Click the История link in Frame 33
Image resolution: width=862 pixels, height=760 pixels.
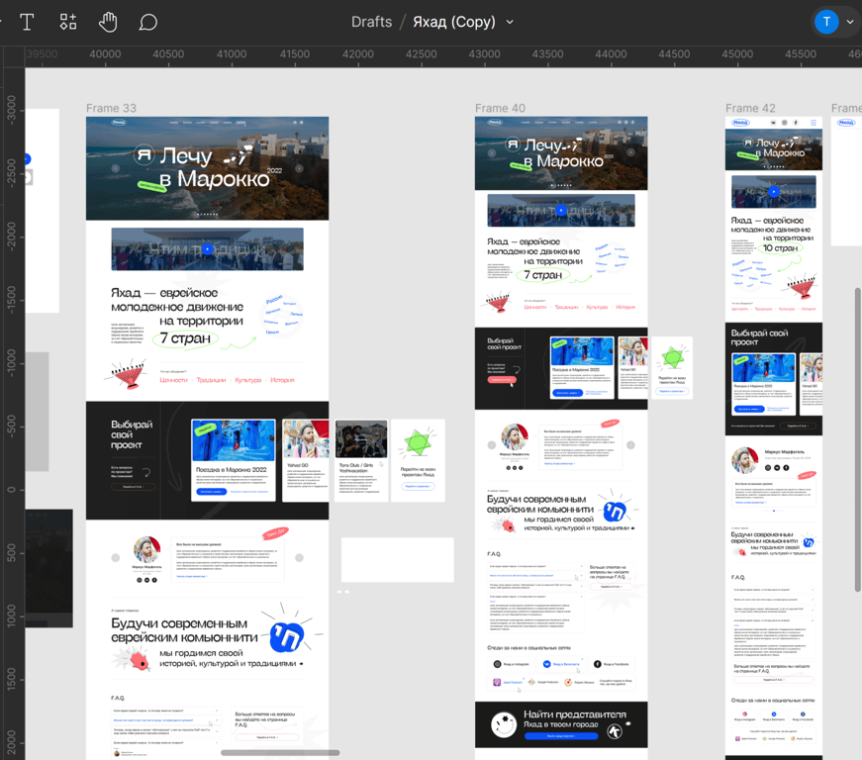click(x=282, y=380)
